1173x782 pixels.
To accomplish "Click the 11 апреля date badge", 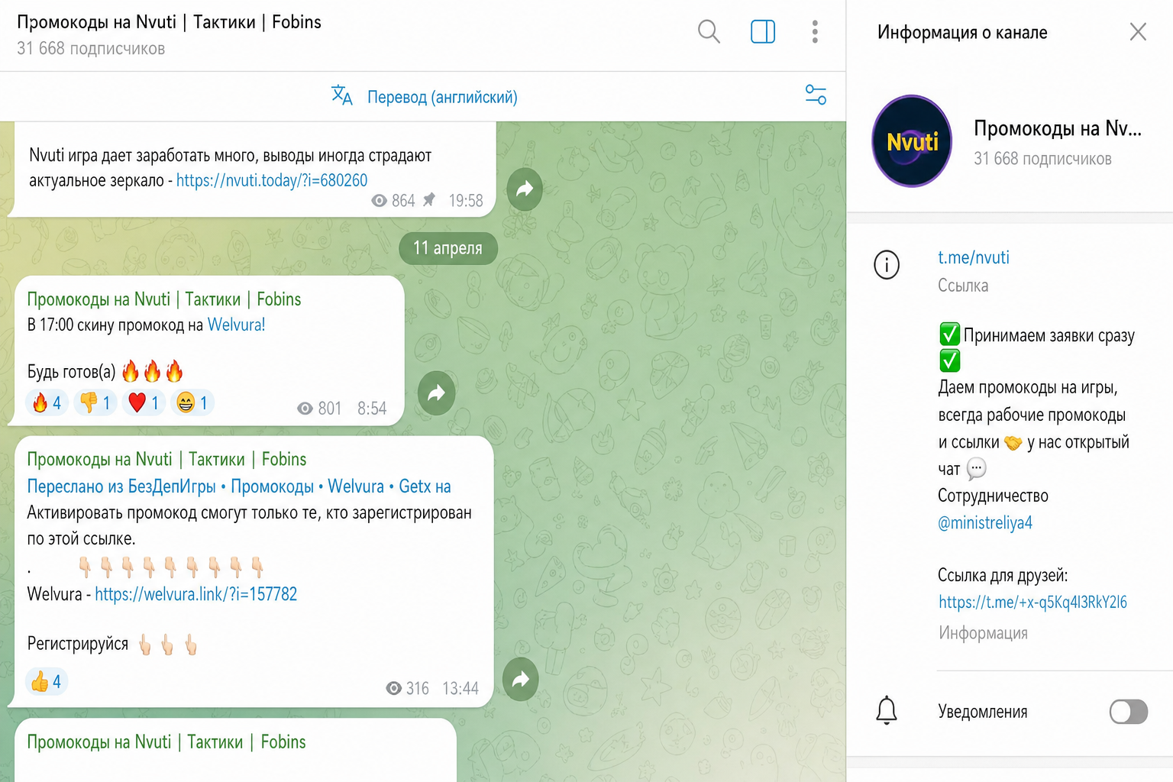I will (x=448, y=248).
